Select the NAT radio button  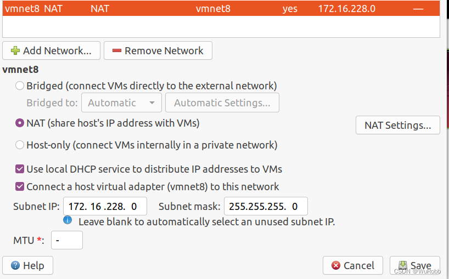tap(19, 123)
